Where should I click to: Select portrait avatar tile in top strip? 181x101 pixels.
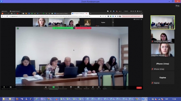click(x=87, y=22)
